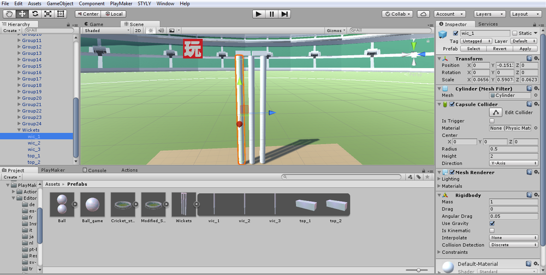Click the Rigidbody Mass input field
Image resolution: width=546 pixels, height=275 pixels.
[514, 202]
